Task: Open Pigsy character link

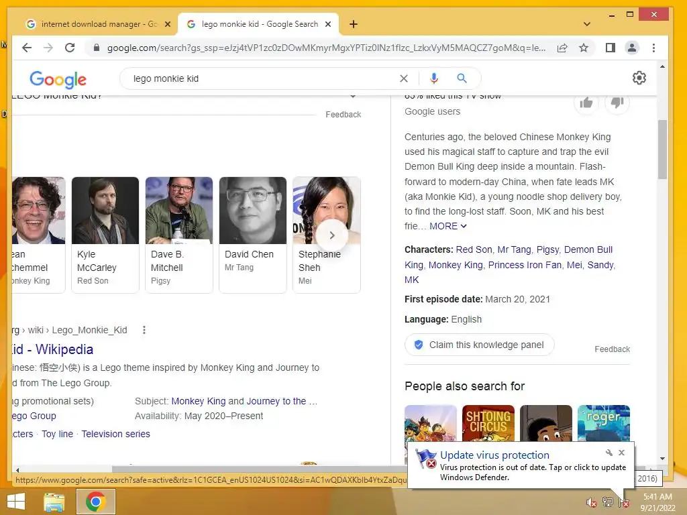Action: click(547, 249)
